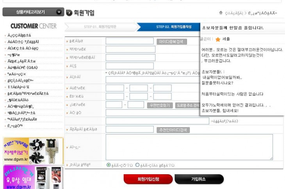Focus the first box of the upper phone number row
This screenshot has height=189, width=285.
click(115, 88)
